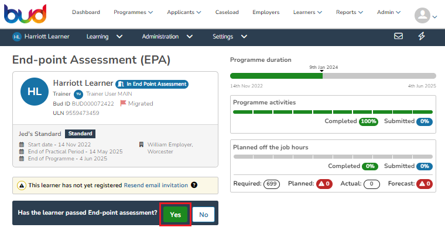Expand the Programmes dropdown
This screenshot has width=445, height=231.
[x=133, y=12]
